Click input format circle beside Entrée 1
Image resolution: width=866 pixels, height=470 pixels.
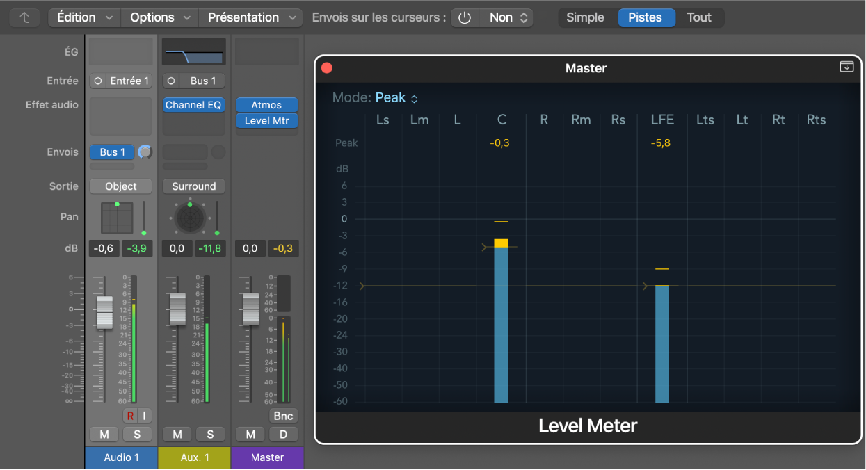point(98,81)
